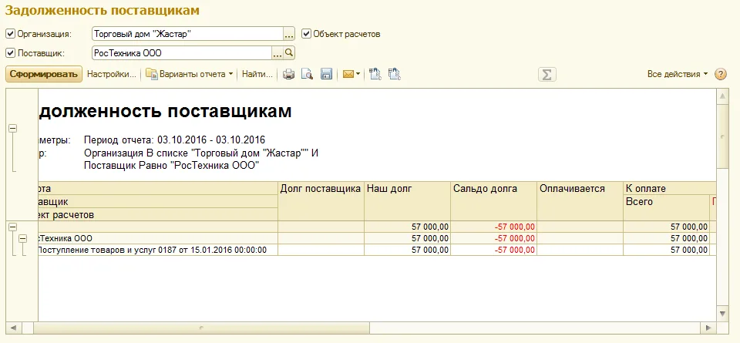Click the first expand-groups table icon

point(375,74)
